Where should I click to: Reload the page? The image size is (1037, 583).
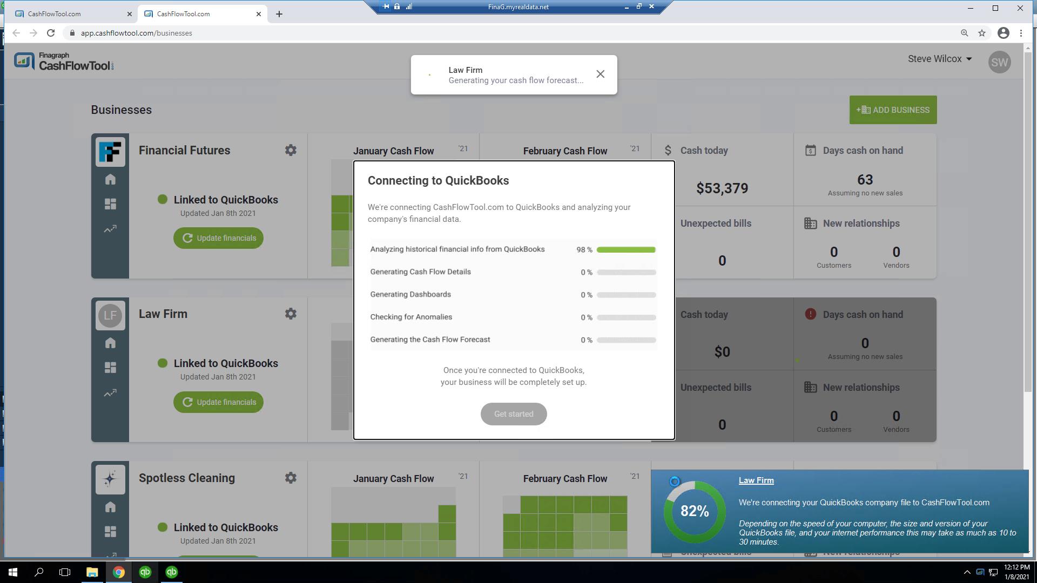tap(51, 33)
